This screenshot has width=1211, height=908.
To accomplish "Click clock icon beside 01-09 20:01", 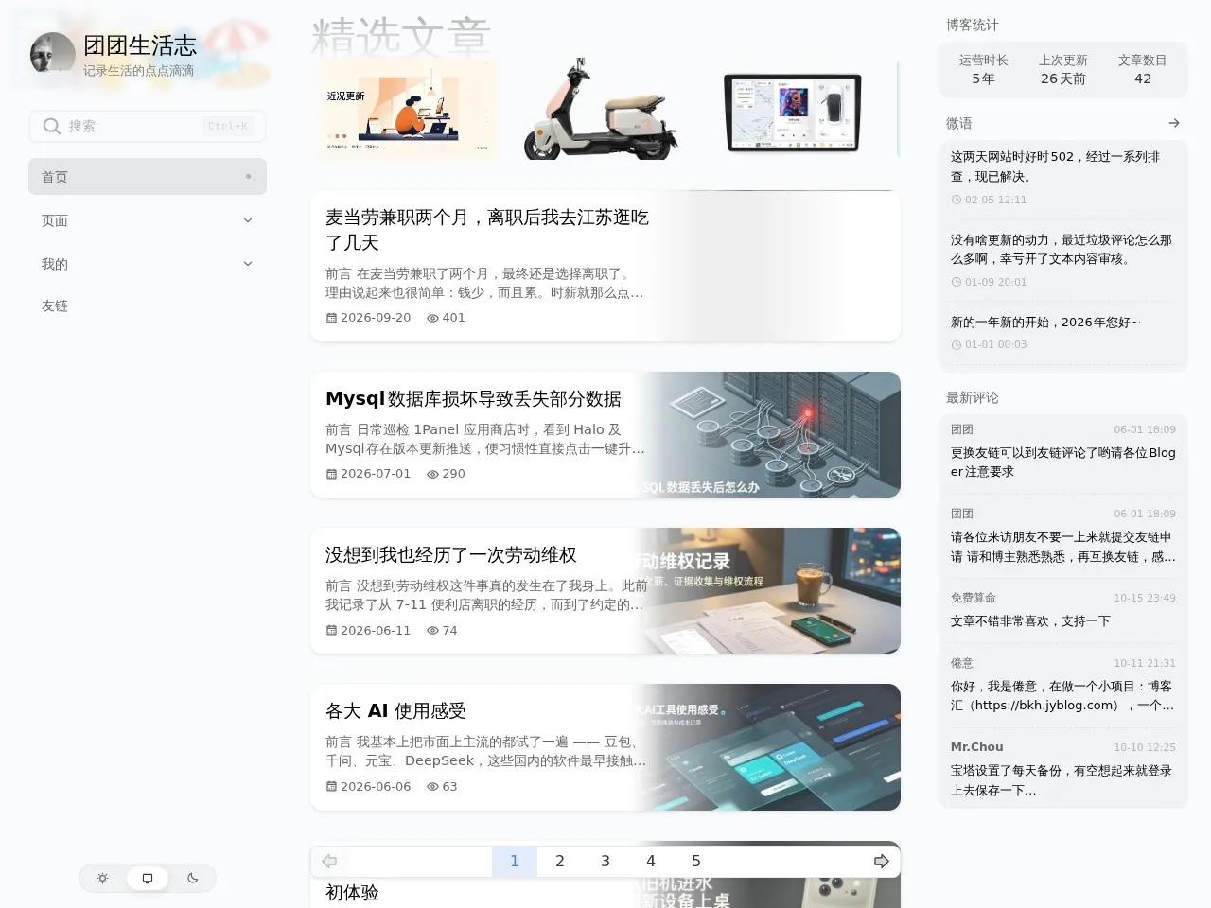I will (957, 282).
